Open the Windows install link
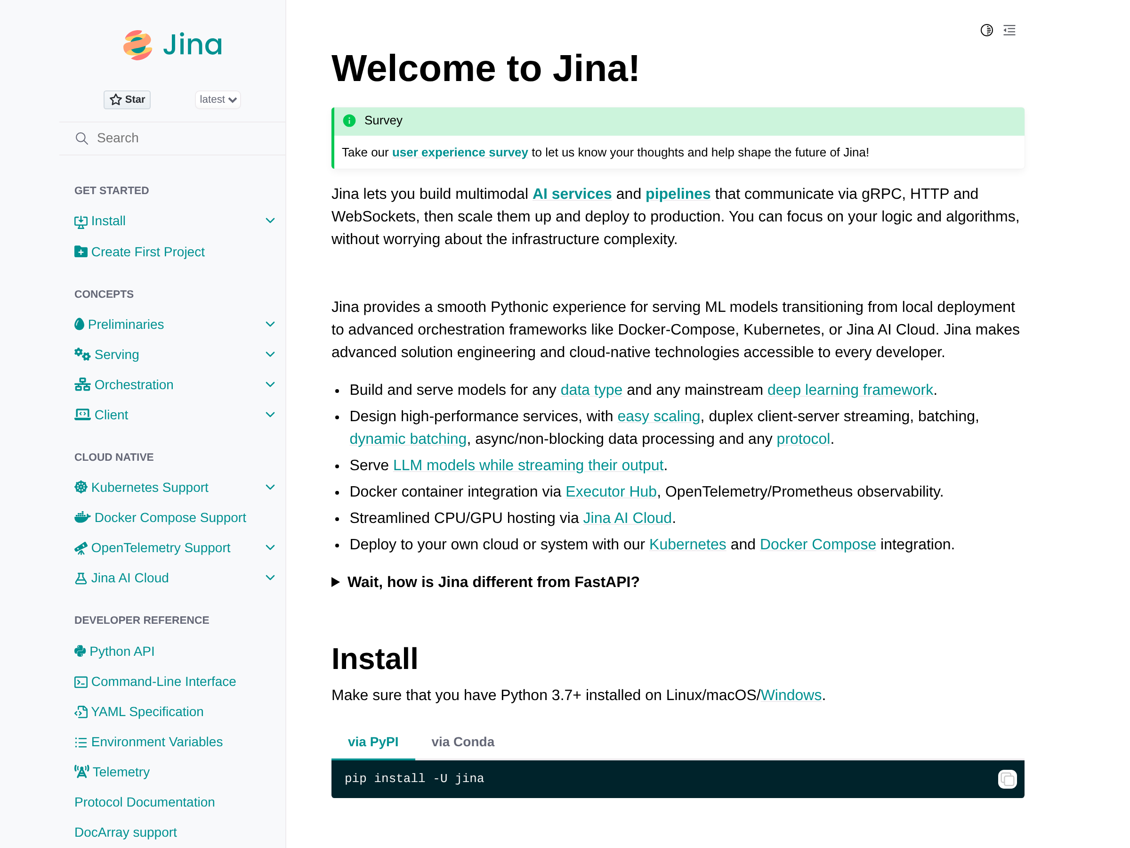1130x848 pixels. point(791,696)
